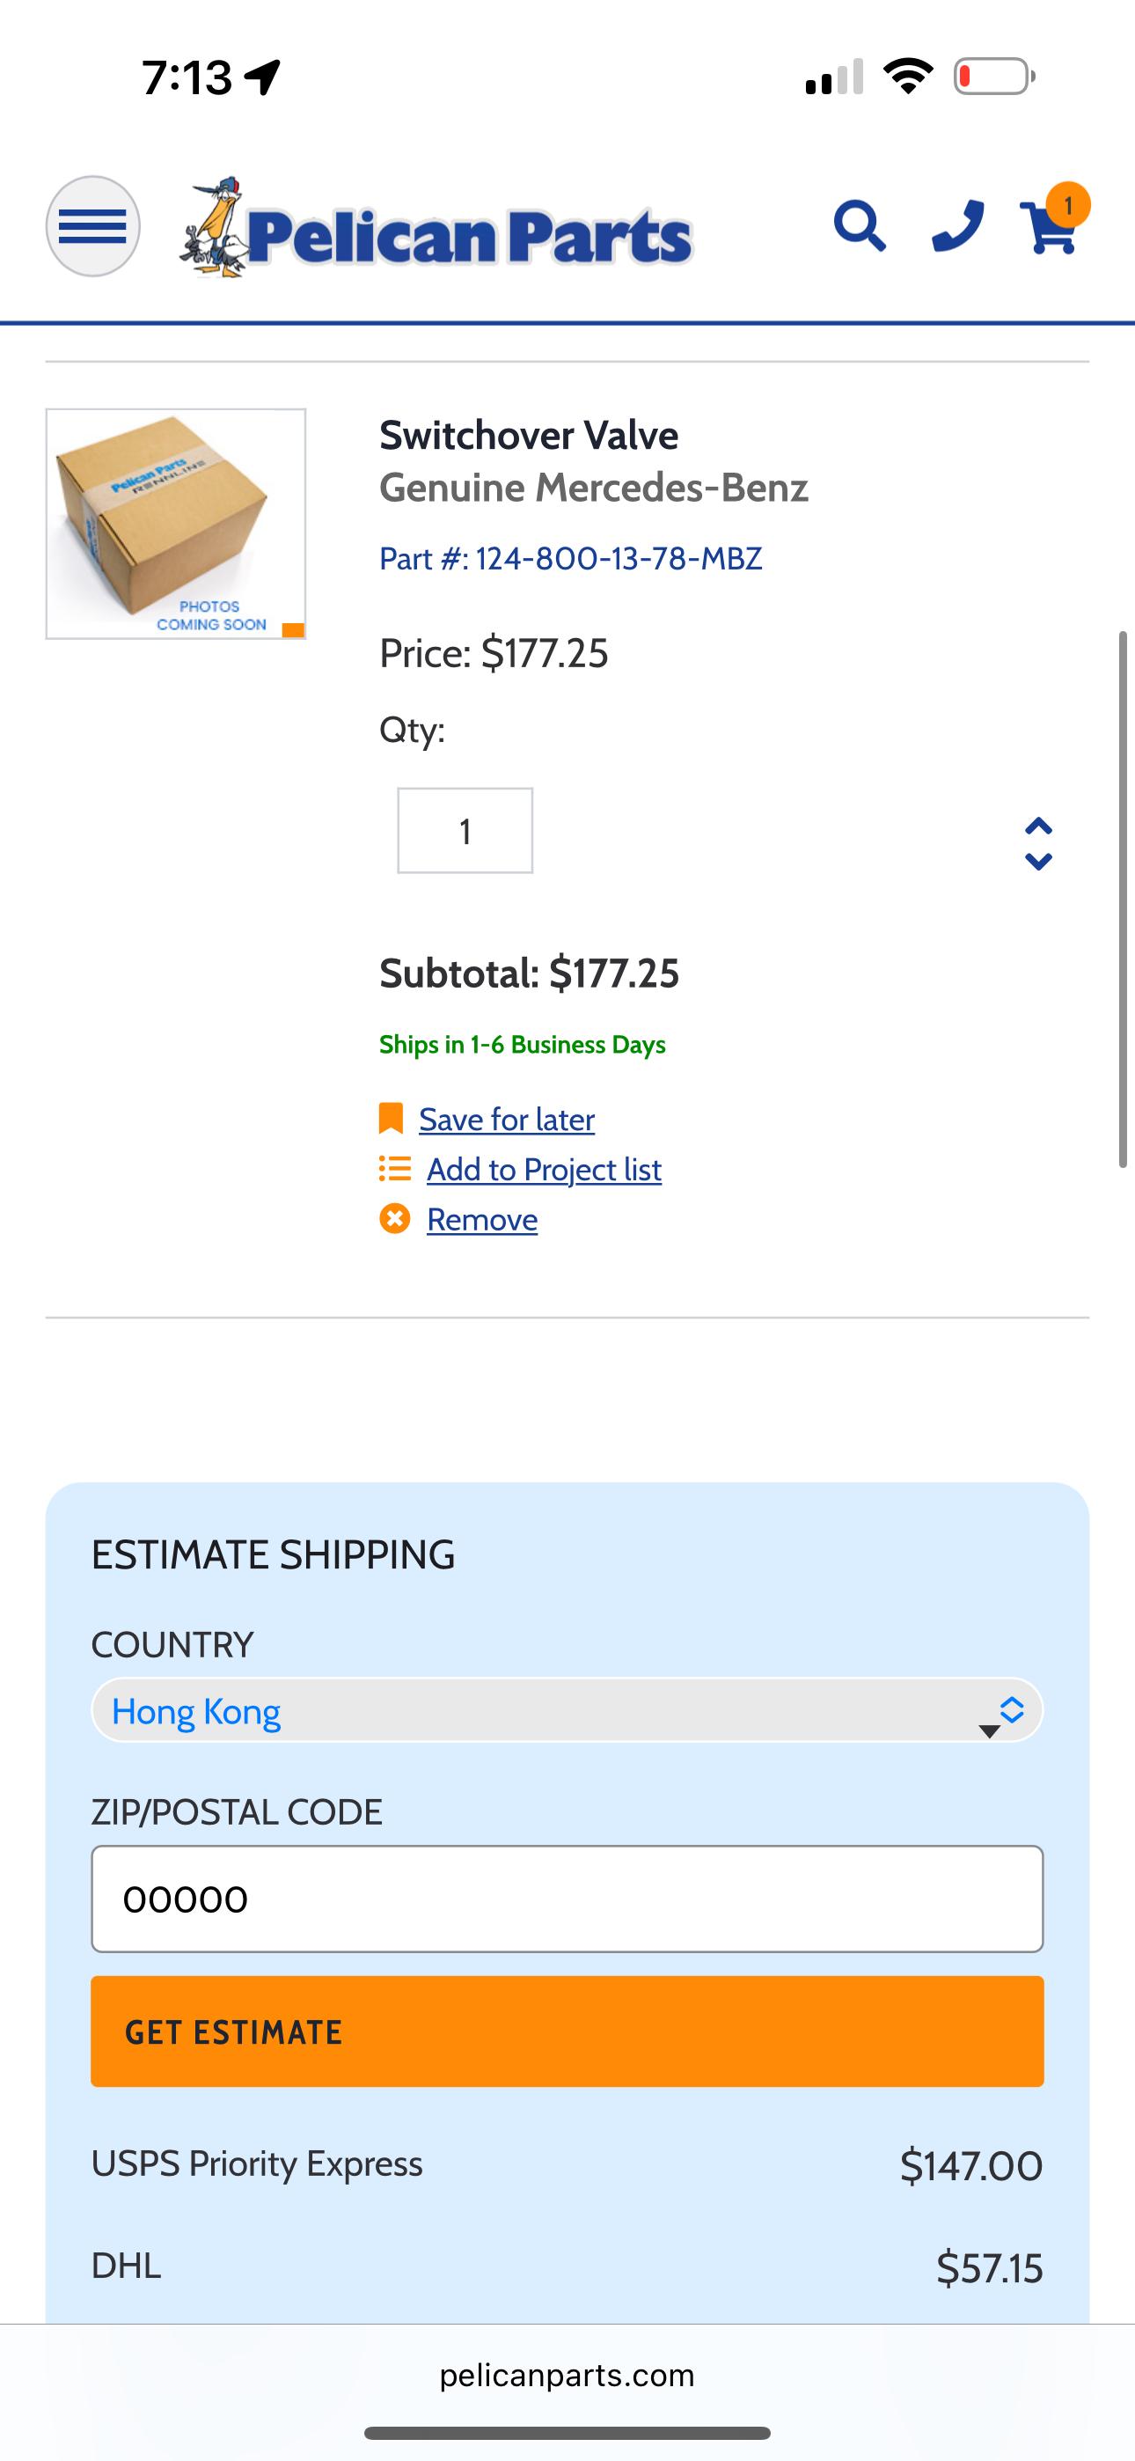Click the Add to Project list link

pyautogui.click(x=544, y=1170)
